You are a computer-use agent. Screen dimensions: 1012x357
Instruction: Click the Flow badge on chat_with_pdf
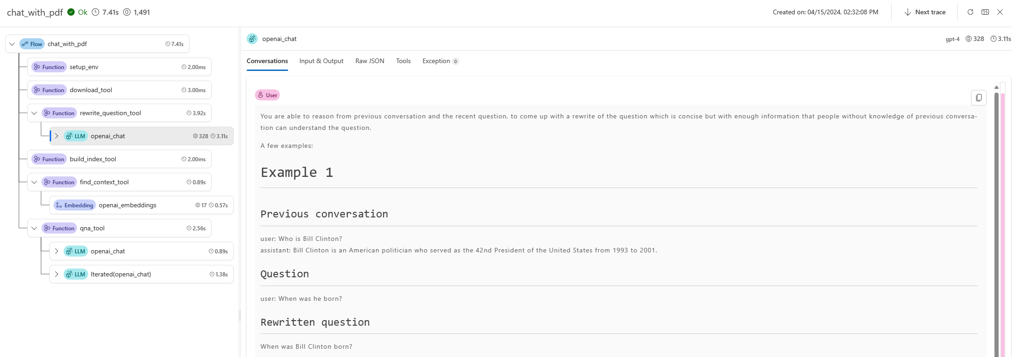click(x=32, y=44)
